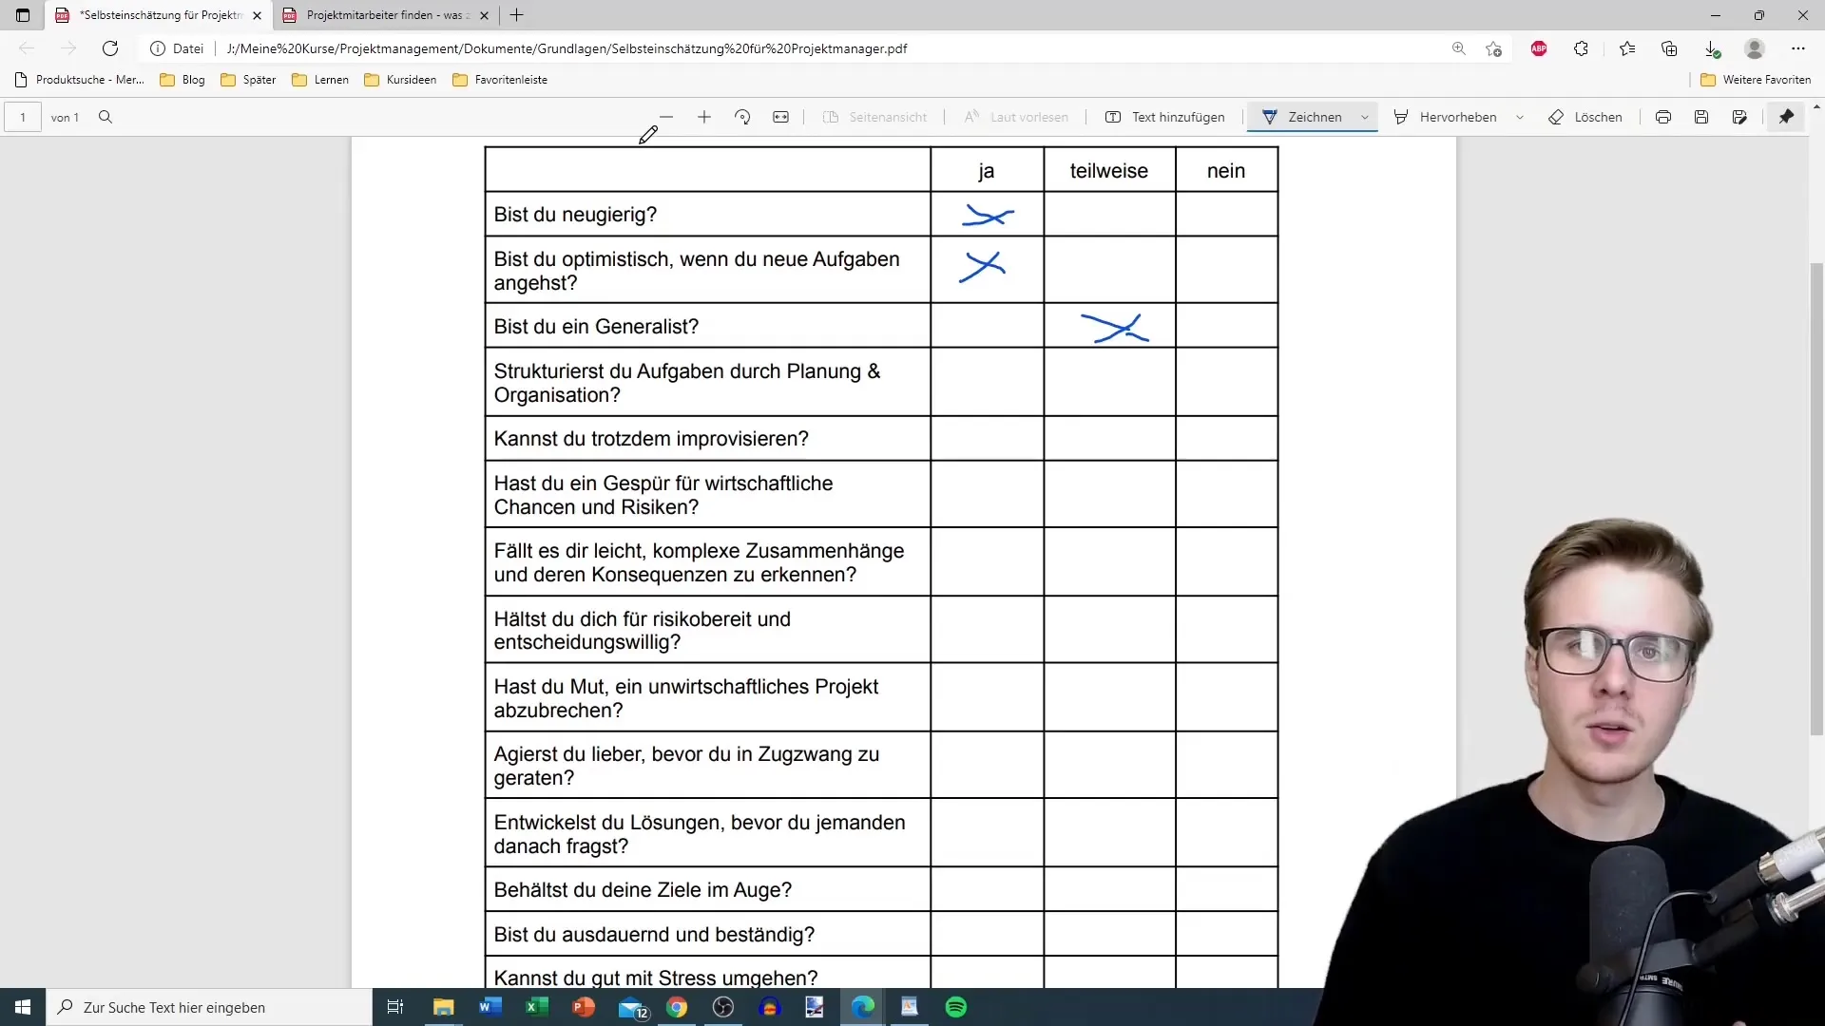Viewport: 1825px width, 1026px height.
Task: Click 'Behältst du deine Ziele im Auge?' text
Action: point(643,890)
